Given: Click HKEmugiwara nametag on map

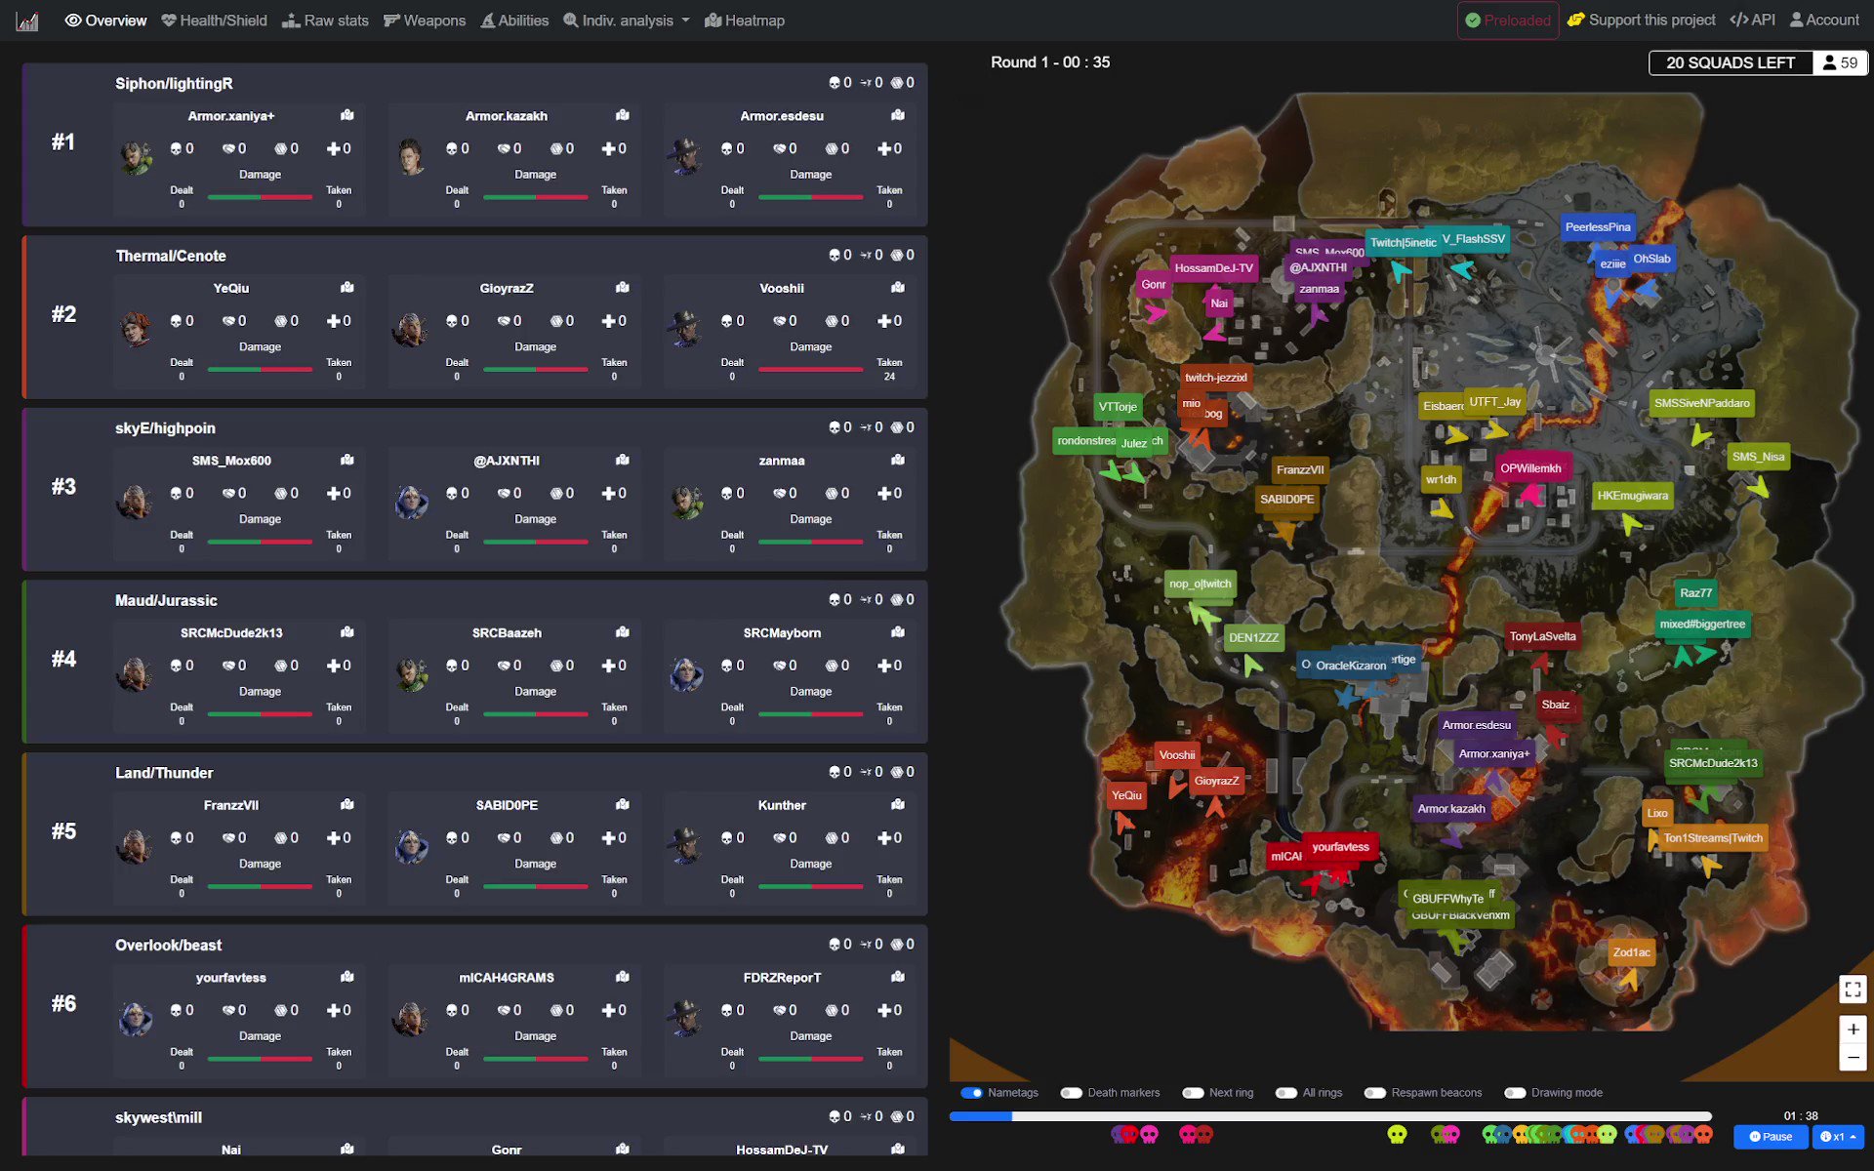Looking at the screenshot, I should [1633, 496].
